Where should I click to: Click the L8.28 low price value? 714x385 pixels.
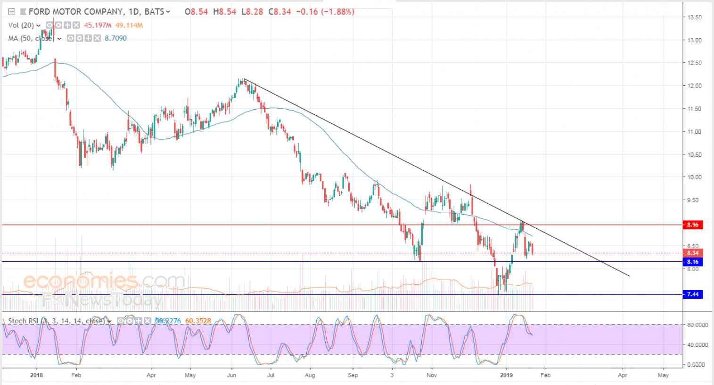[x=253, y=12]
